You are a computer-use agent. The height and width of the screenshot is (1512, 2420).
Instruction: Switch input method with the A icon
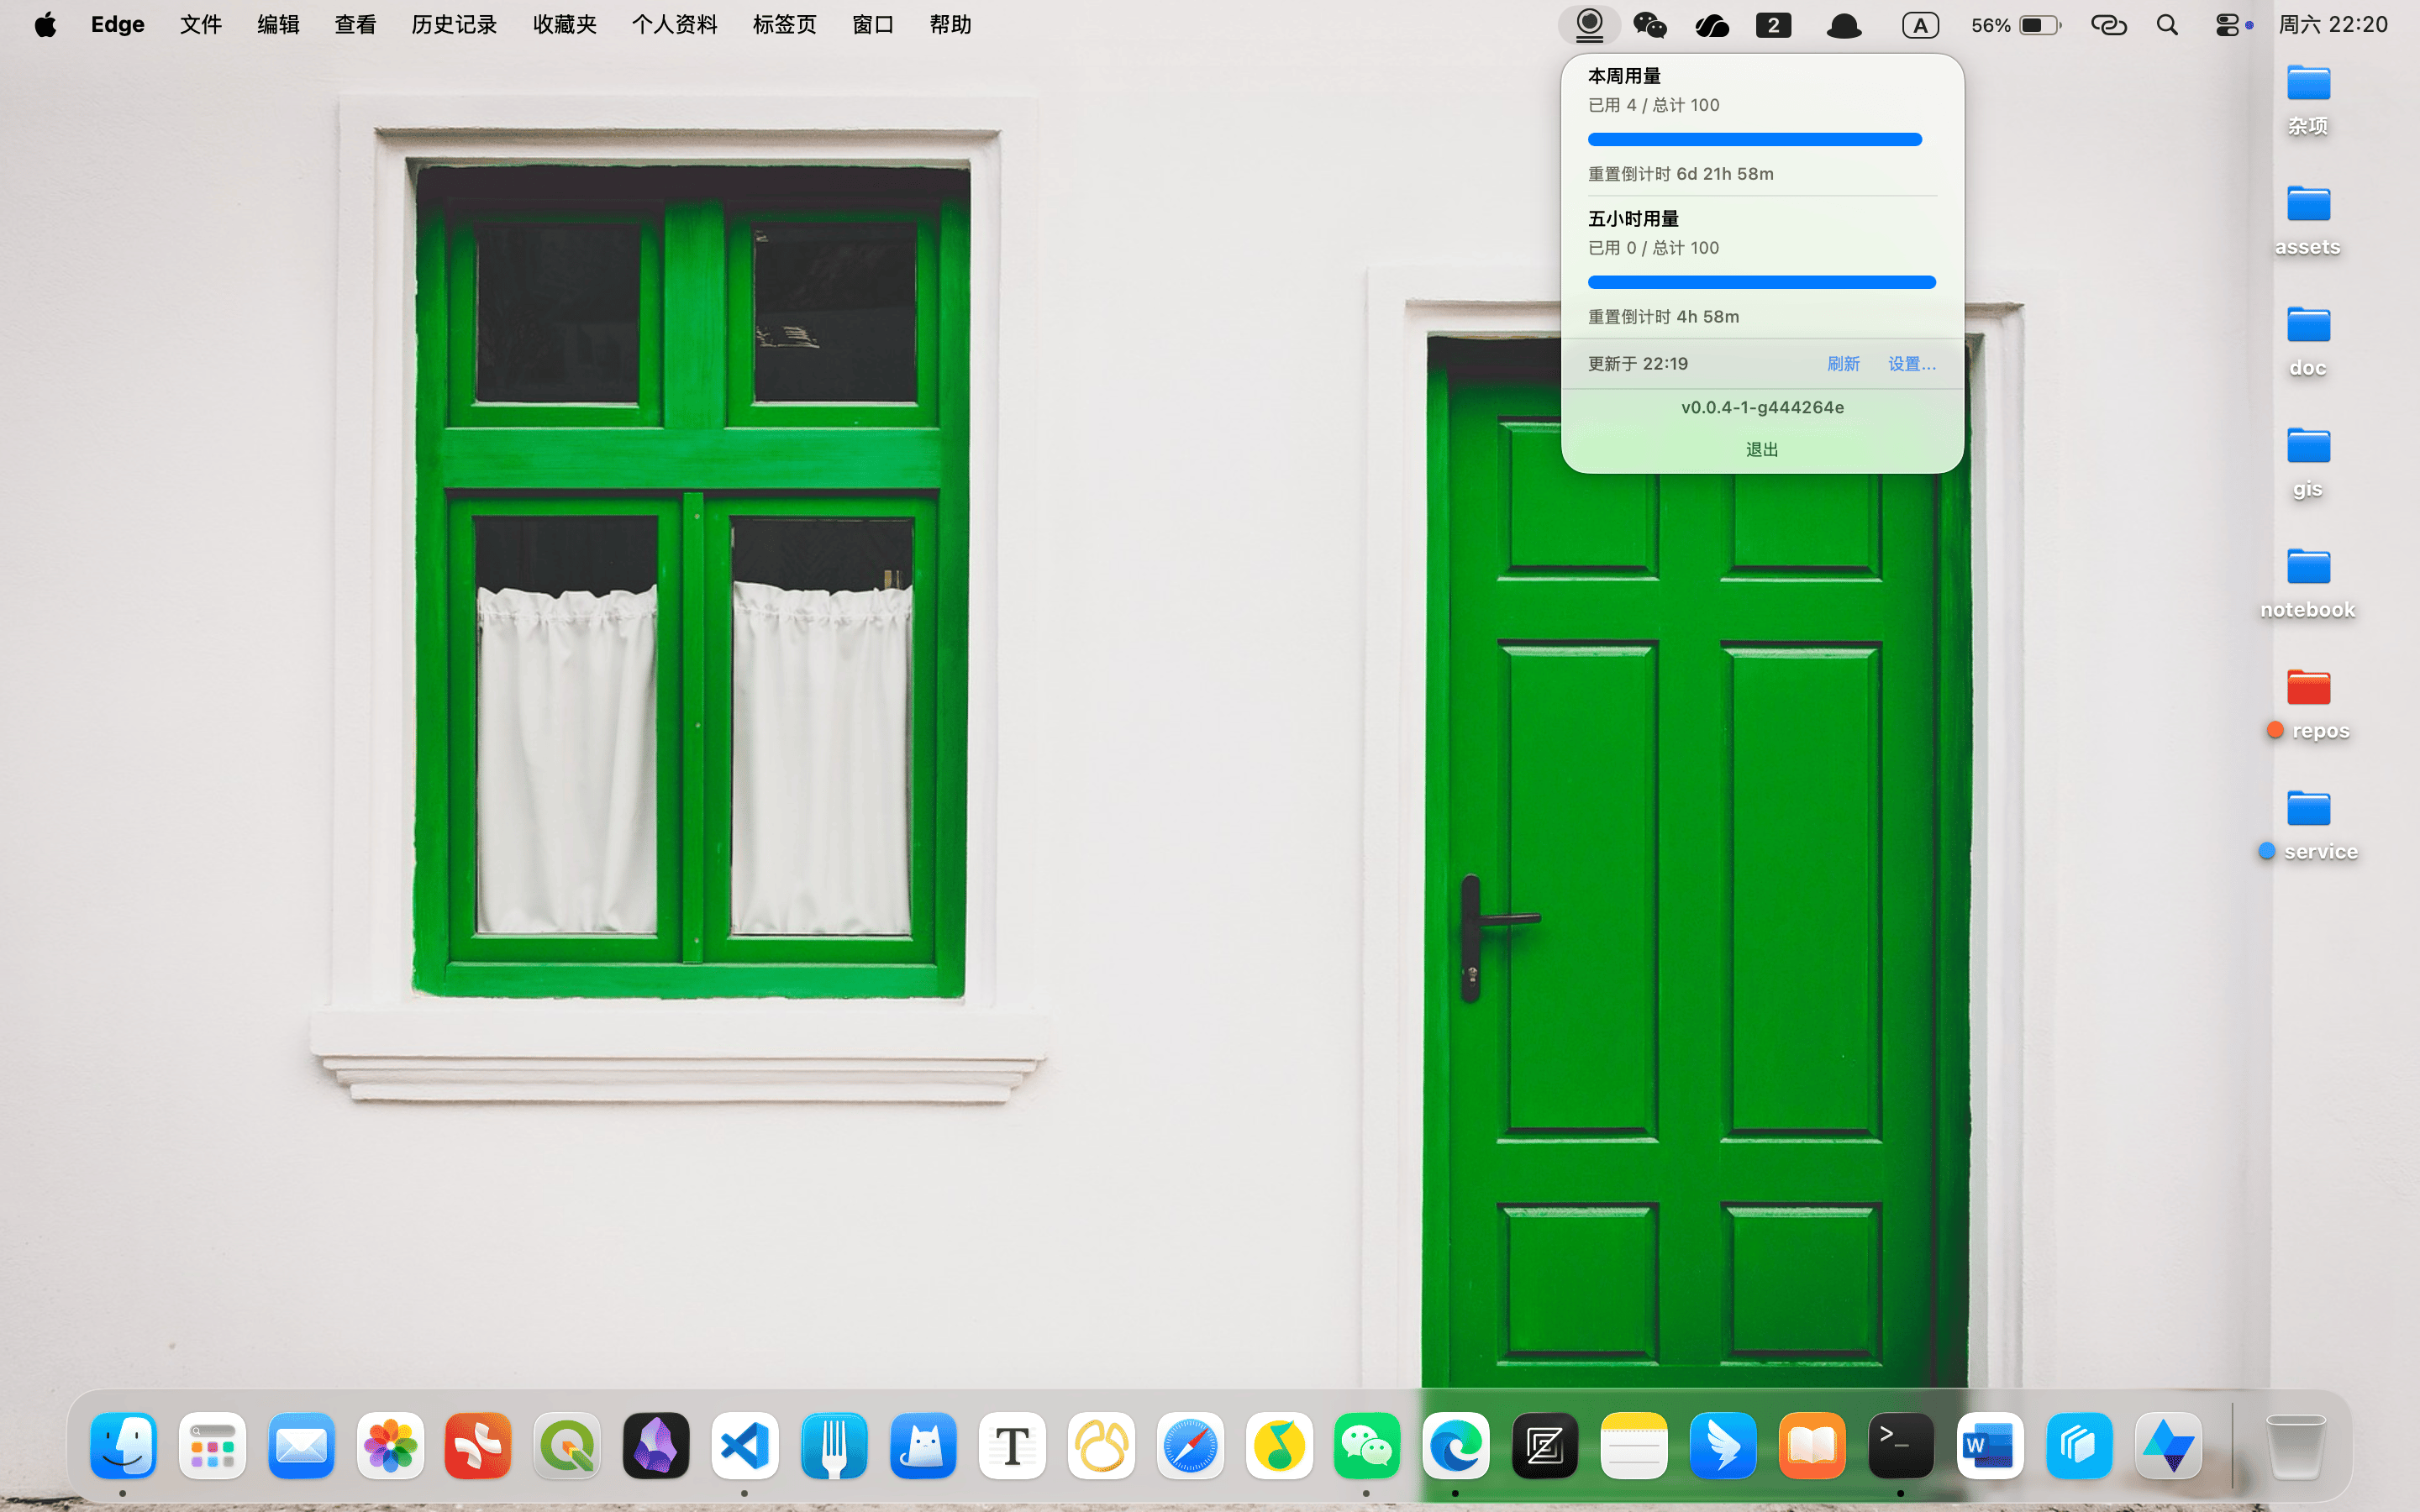tap(1920, 25)
